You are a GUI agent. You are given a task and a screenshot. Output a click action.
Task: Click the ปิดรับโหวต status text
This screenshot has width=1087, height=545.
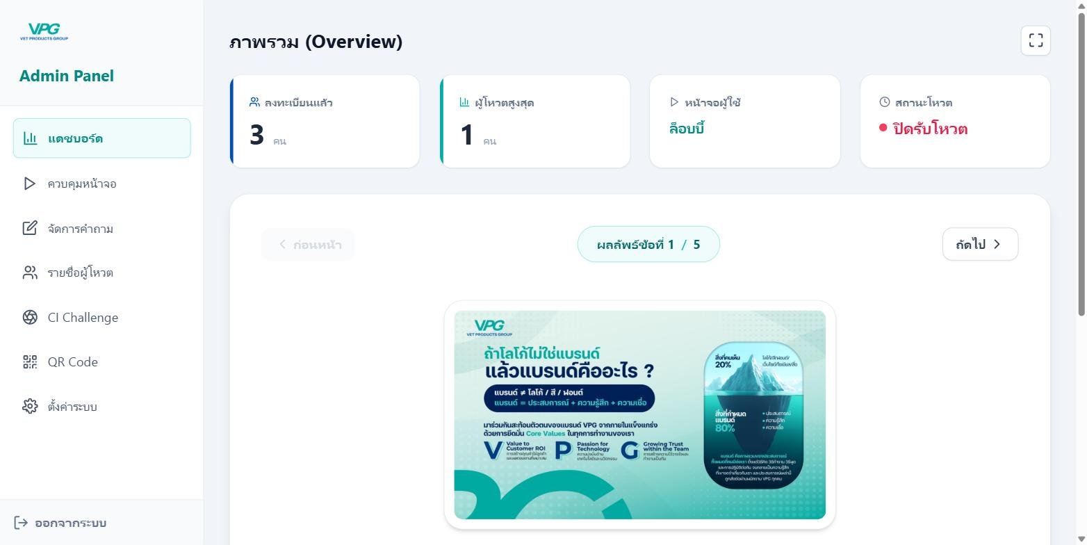point(930,129)
